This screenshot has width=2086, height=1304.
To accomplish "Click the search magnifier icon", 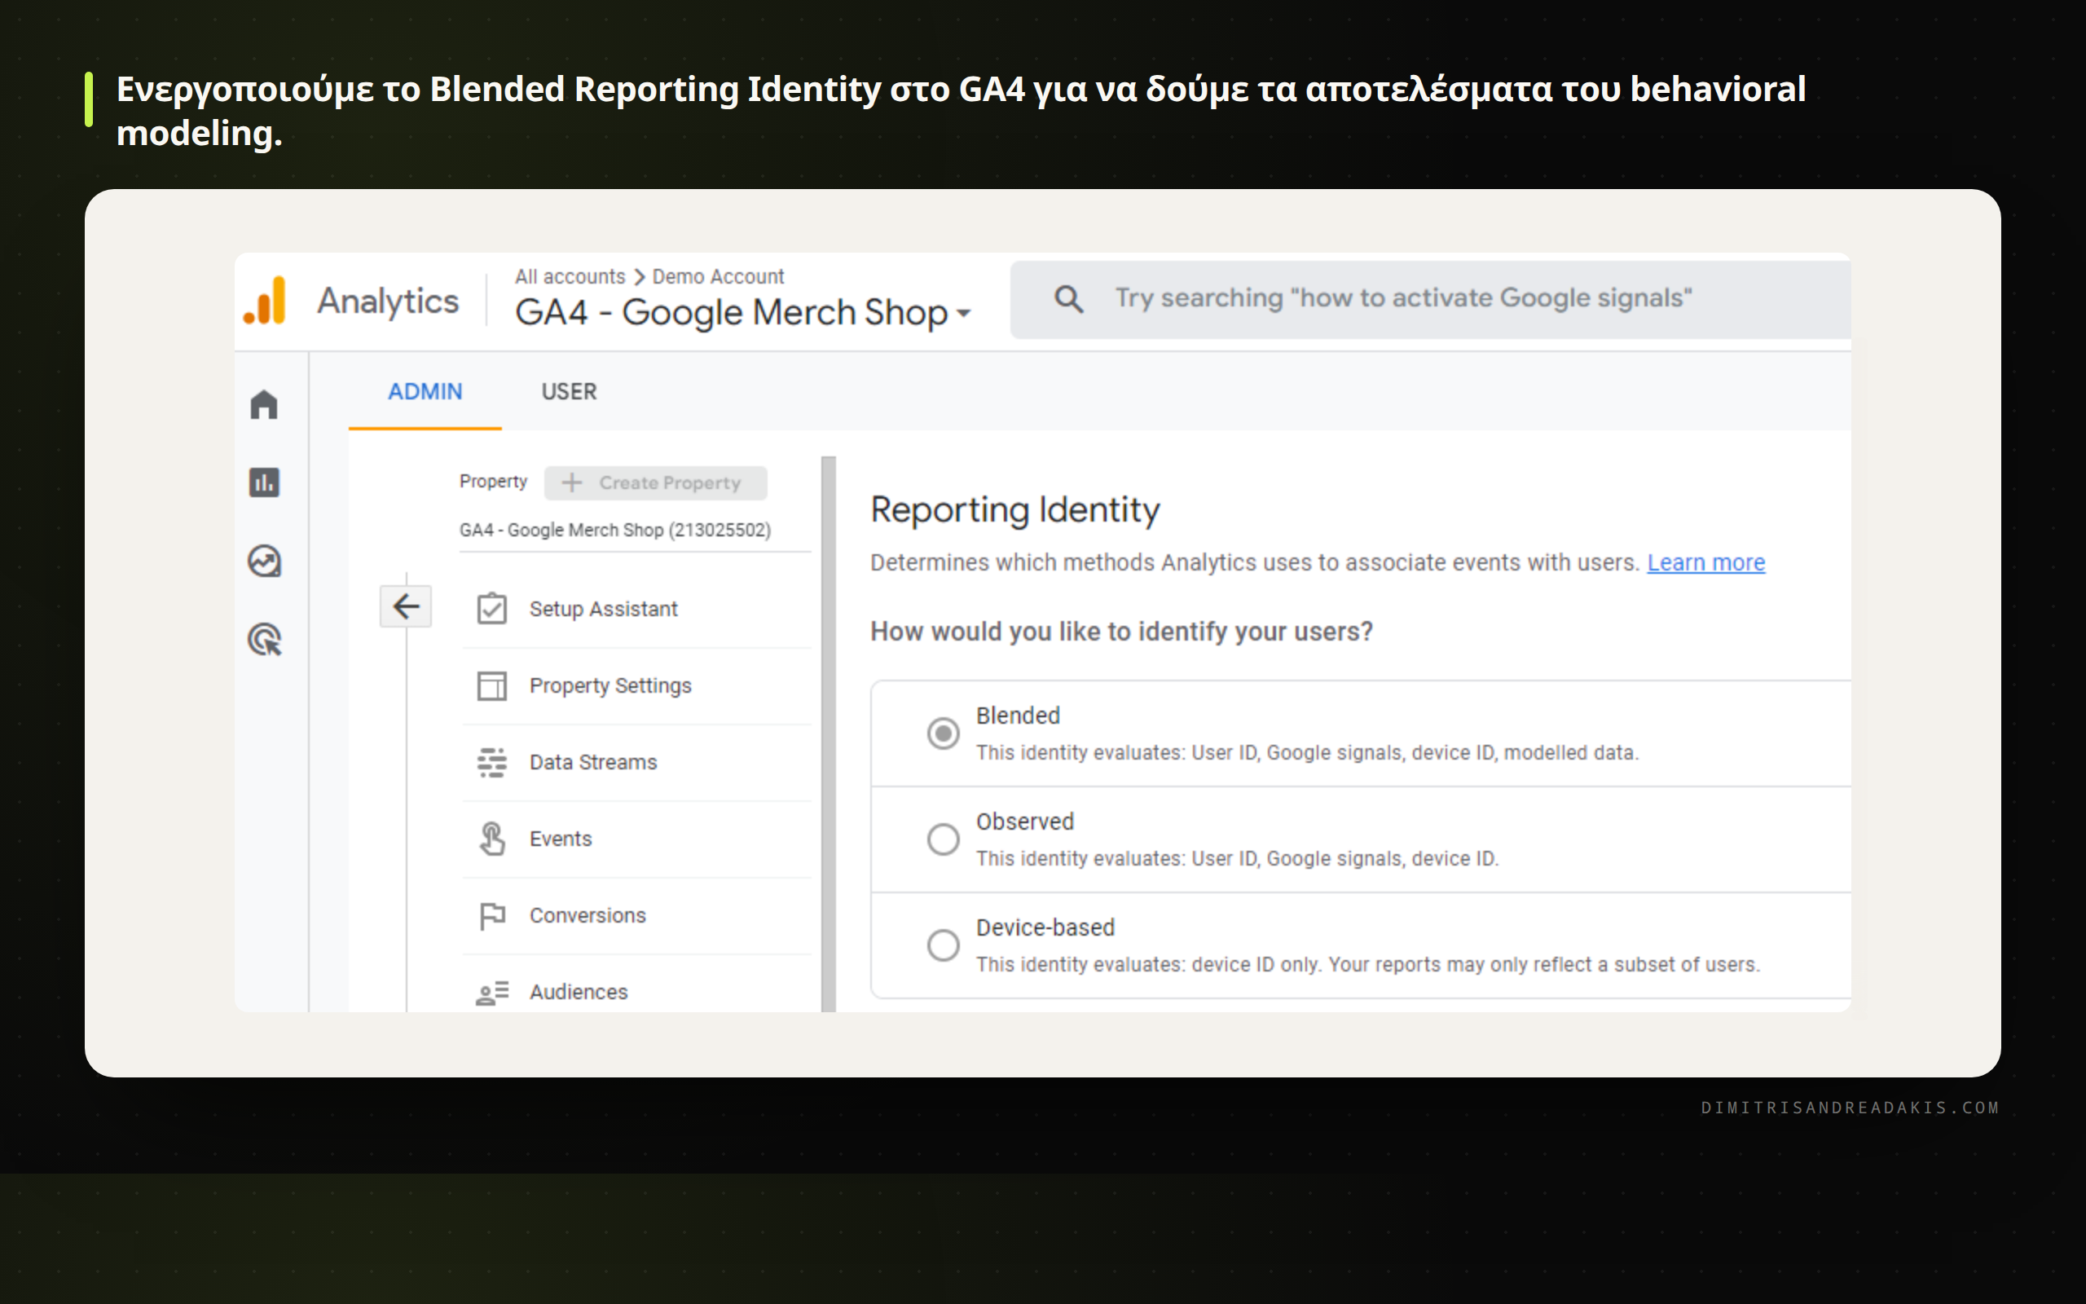I will coord(1068,299).
